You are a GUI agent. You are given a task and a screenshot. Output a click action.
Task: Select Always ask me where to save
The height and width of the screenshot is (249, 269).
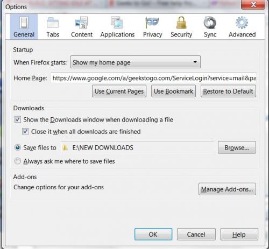(x=18, y=161)
